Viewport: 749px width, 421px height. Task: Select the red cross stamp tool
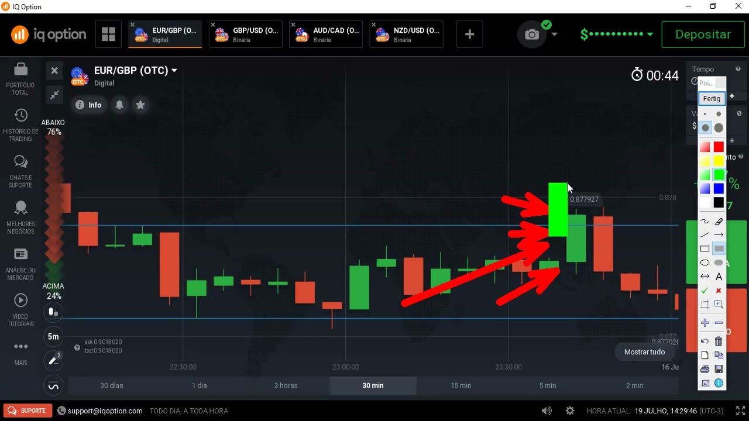click(719, 291)
